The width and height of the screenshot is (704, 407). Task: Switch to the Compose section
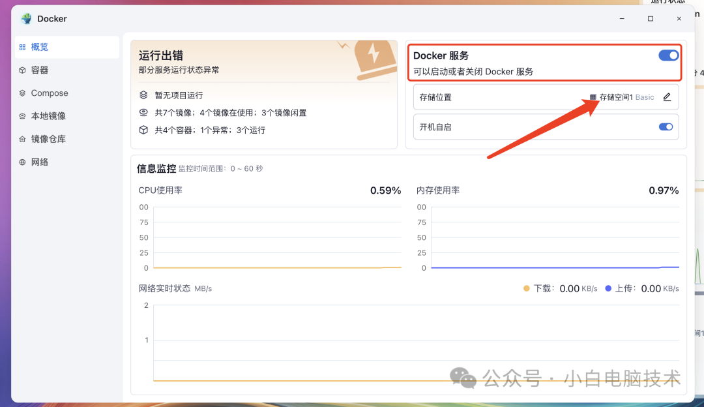[x=67, y=93]
